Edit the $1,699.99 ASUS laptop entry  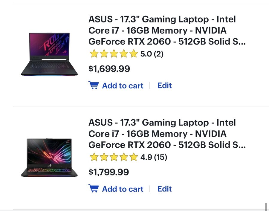165,85
